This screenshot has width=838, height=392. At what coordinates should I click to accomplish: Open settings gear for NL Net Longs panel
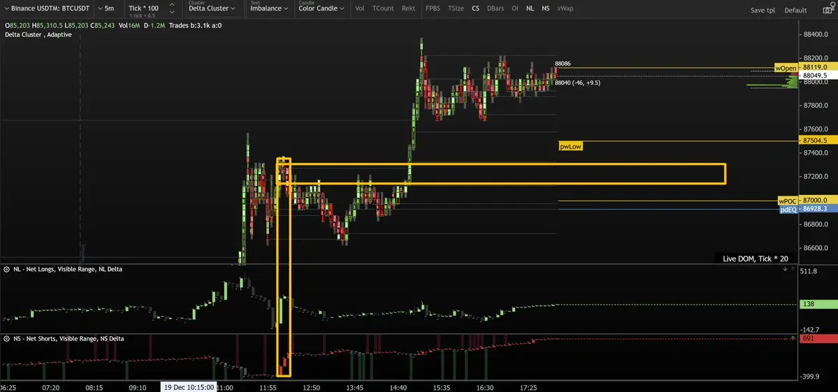(x=6, y=269)
